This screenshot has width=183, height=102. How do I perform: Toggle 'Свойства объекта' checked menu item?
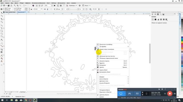[104, 95]
